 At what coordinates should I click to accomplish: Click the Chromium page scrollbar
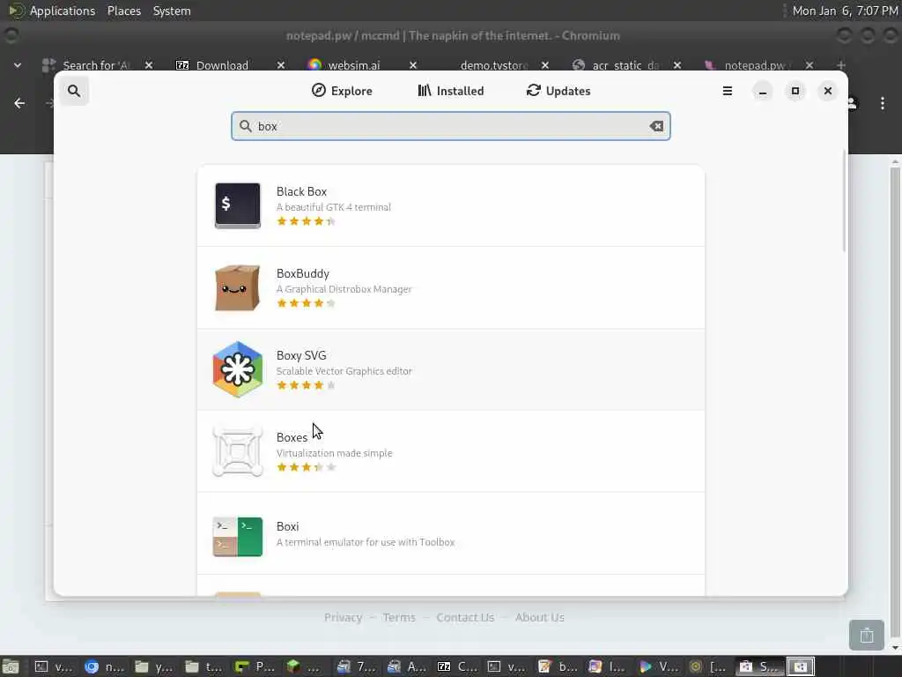pyautogui.click(x=895, y=403)
